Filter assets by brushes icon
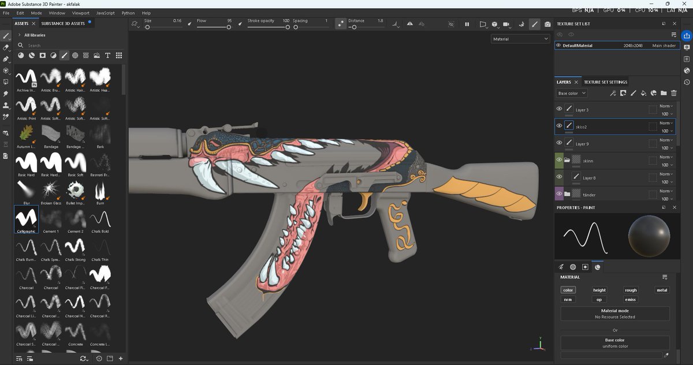 point(64,55)
